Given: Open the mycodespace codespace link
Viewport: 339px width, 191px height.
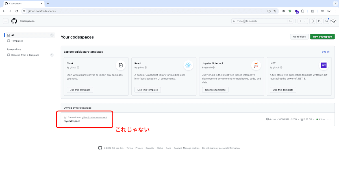Looking at the screenshot, I should click(72, 121).
